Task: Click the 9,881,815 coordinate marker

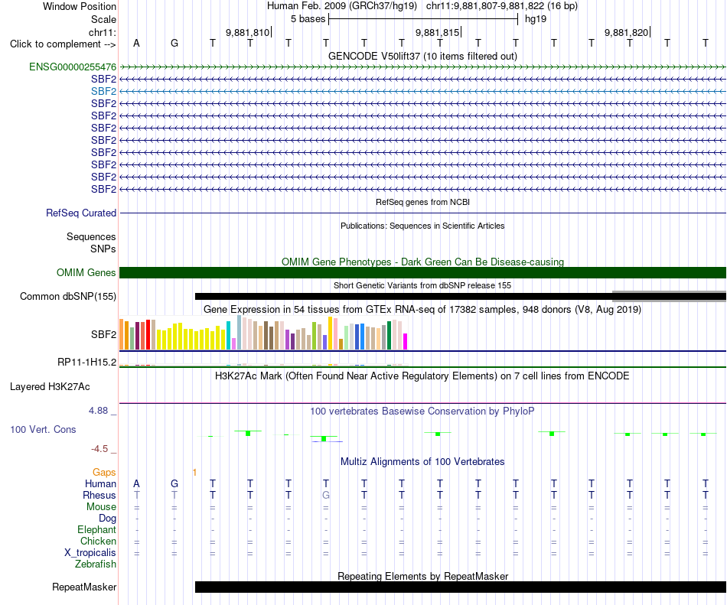Action: pyautogui.click(x=437, y=32)
